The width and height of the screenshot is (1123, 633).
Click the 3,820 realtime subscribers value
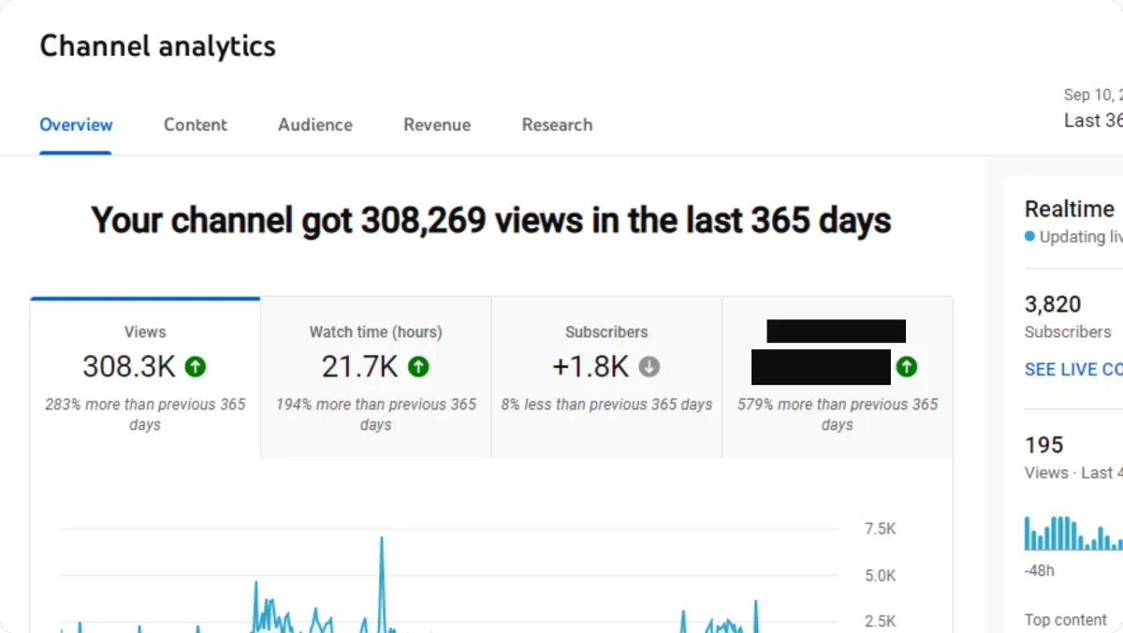(x=1053, y=304)
